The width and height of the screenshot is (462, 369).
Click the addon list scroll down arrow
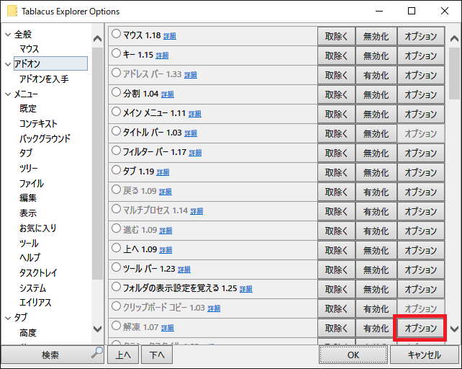click(454, 329)
